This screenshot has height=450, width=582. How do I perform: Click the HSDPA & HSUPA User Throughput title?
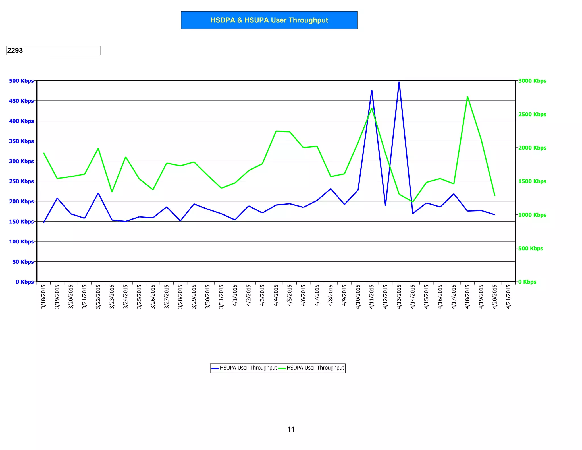coord(269,20)
